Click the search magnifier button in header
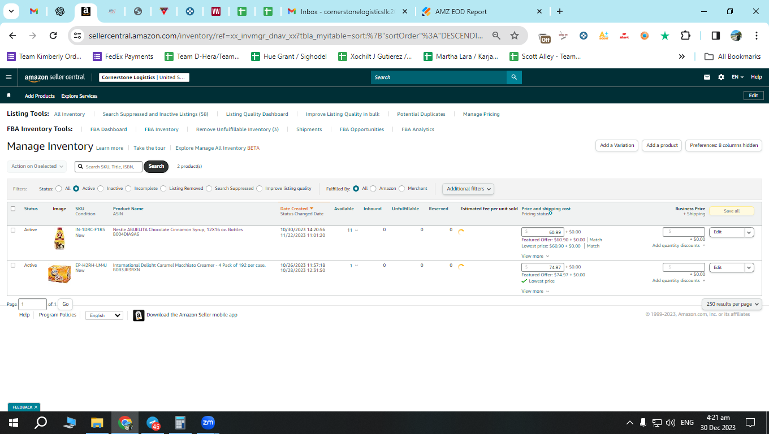 point(514,77)
